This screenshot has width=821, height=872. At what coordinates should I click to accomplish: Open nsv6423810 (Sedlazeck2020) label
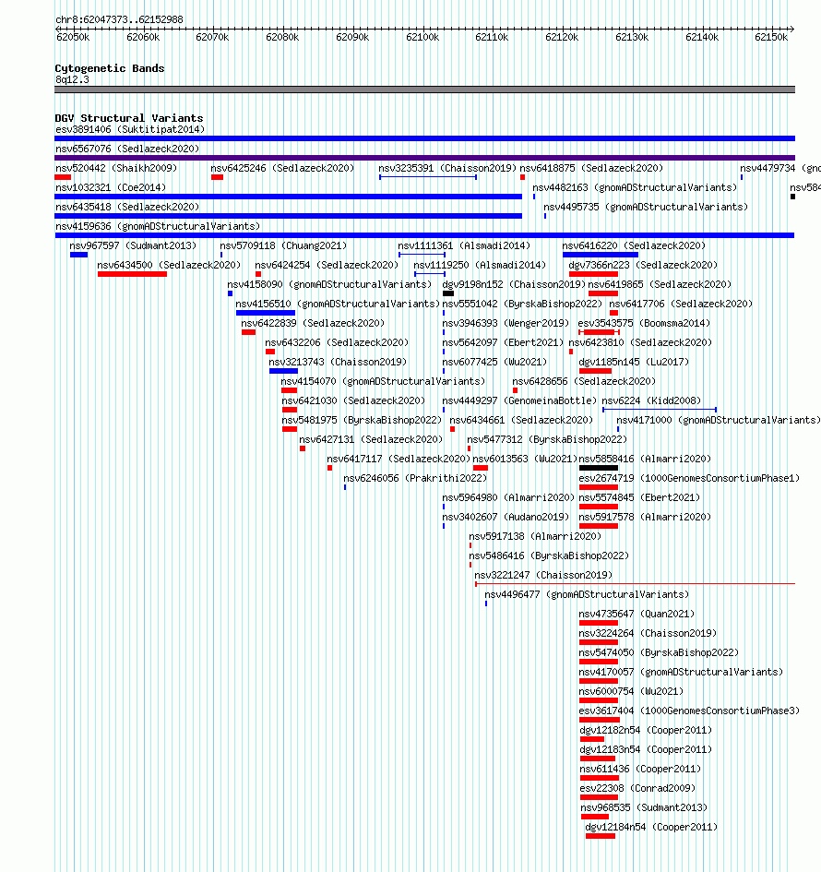(640, 343)
